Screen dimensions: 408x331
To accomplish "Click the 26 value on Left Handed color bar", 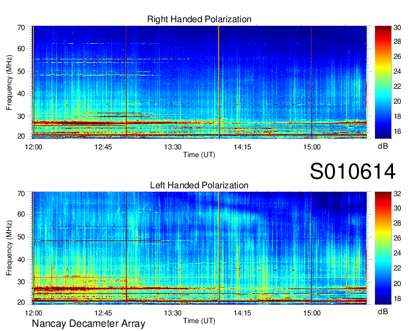I will tap(397, 238).
